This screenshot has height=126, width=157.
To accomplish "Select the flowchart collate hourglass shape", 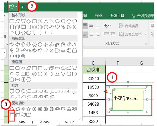I will (x=46, y=74).
